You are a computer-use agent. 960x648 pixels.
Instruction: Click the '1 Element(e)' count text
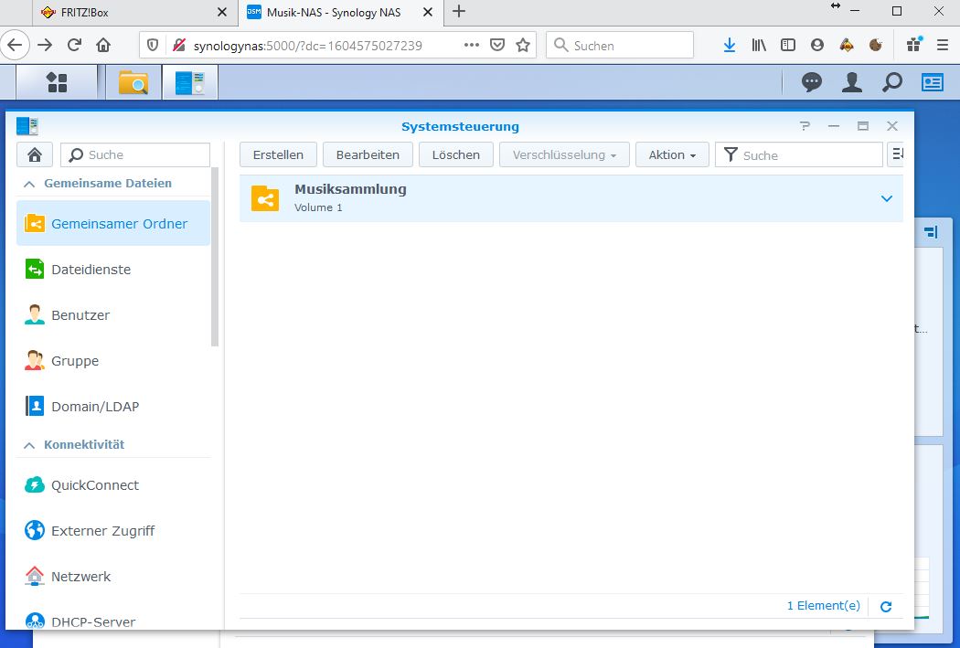824,606
